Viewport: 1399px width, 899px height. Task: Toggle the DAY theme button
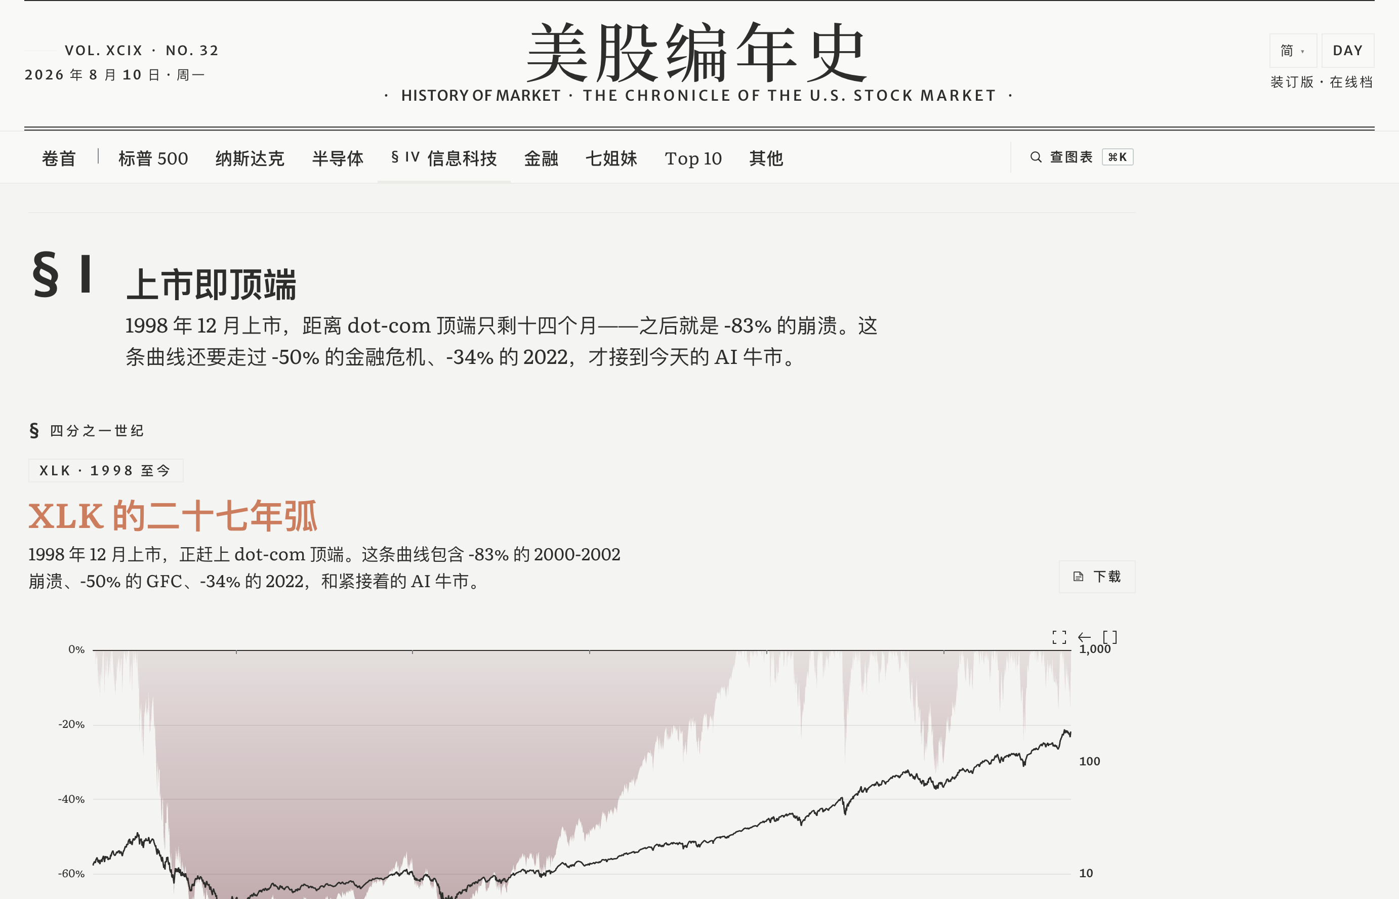[1348, 51]
